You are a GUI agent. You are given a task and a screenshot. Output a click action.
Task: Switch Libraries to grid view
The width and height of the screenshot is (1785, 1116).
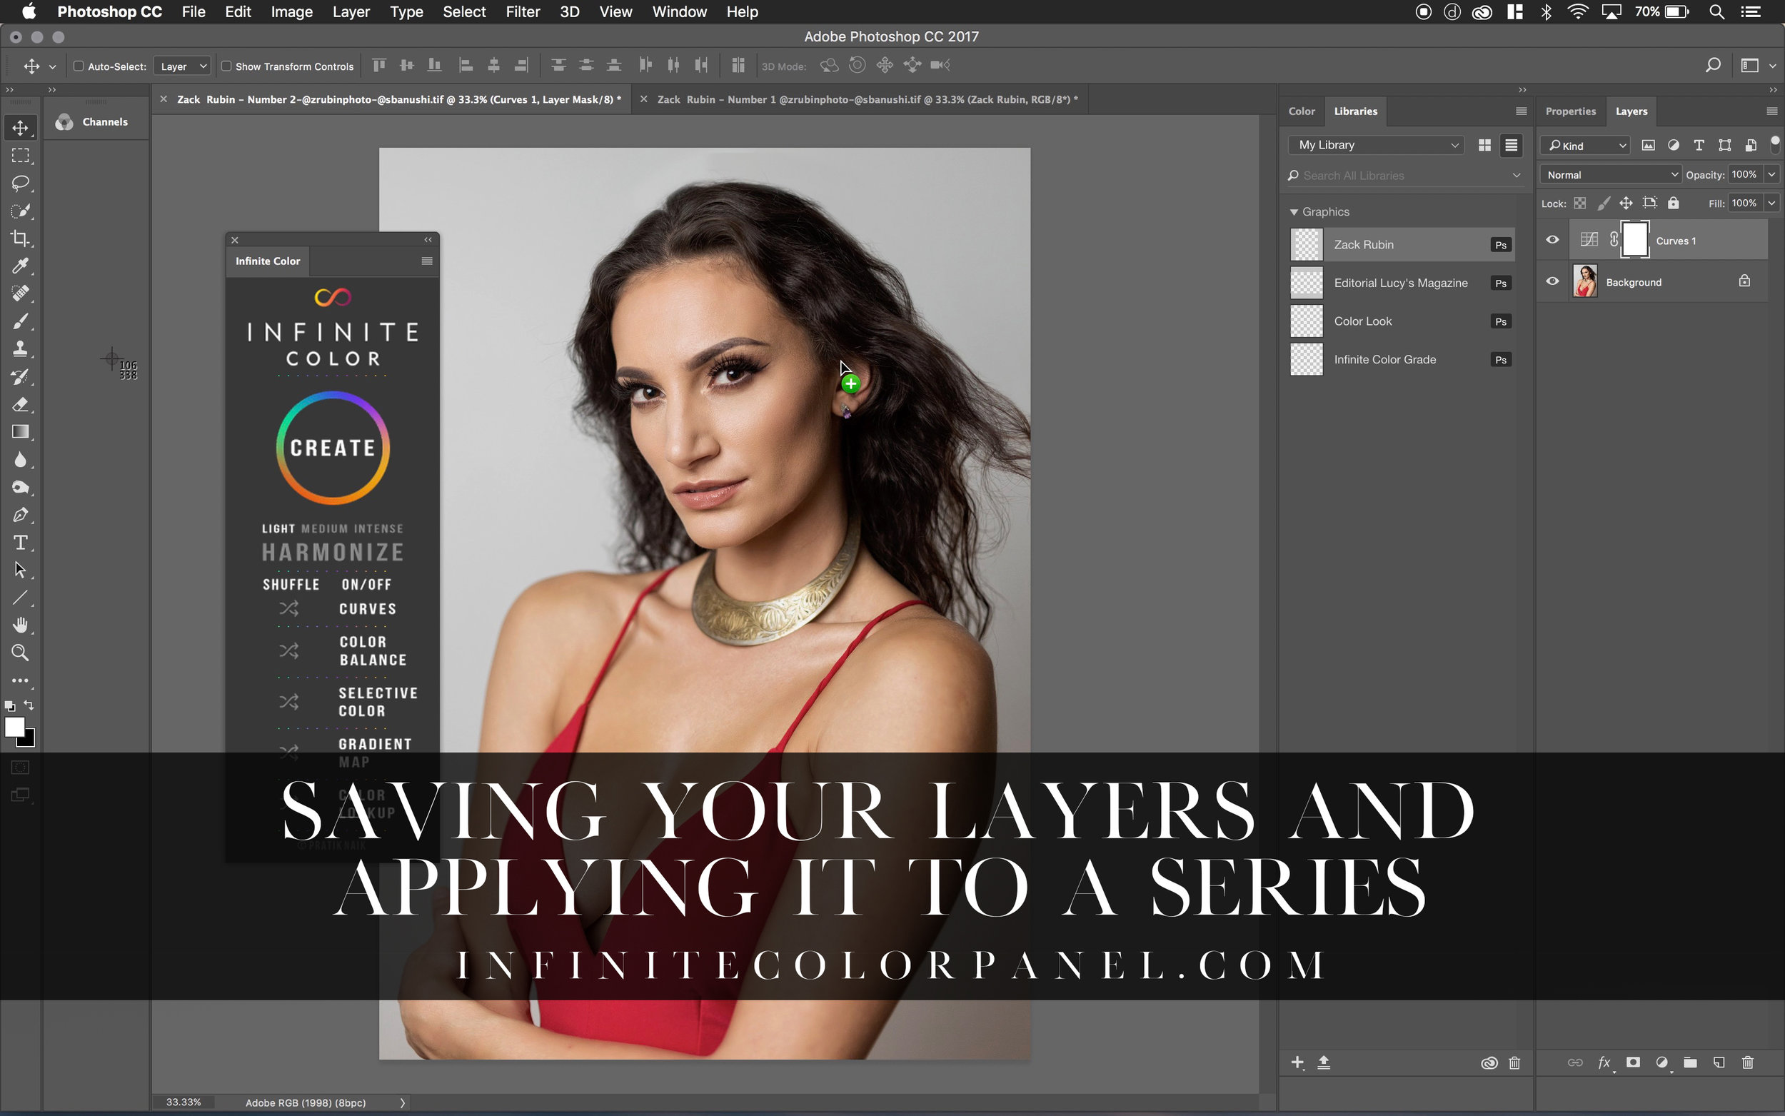(x=1484, y=146)
